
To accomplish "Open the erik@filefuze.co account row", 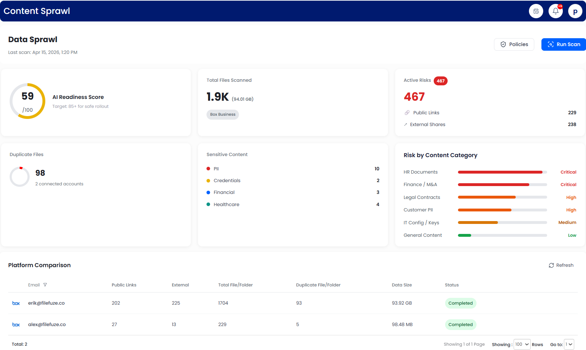I will 46,303.
